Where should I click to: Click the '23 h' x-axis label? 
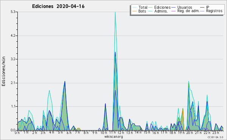(x=215, y=132)
